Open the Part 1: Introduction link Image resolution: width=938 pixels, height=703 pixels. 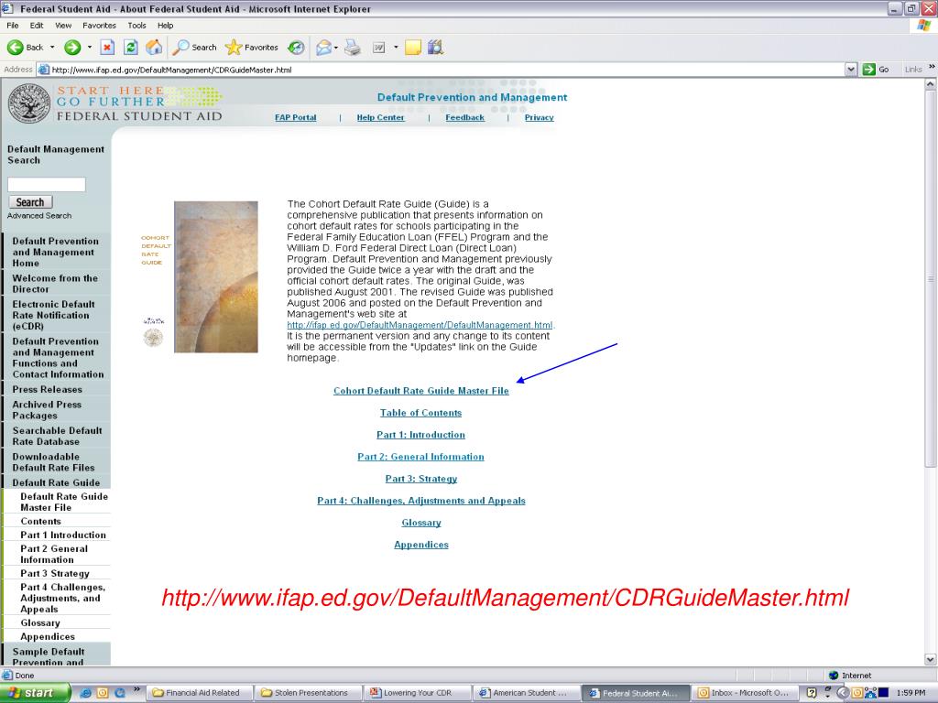421,435
